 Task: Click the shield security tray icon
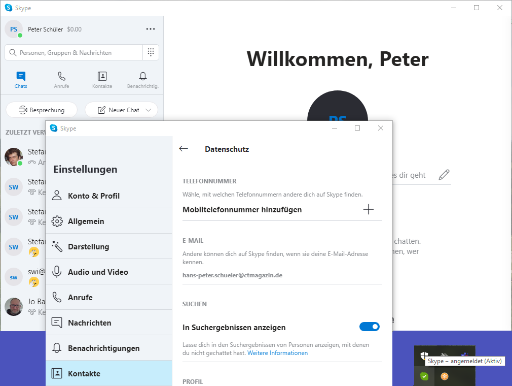423,355
